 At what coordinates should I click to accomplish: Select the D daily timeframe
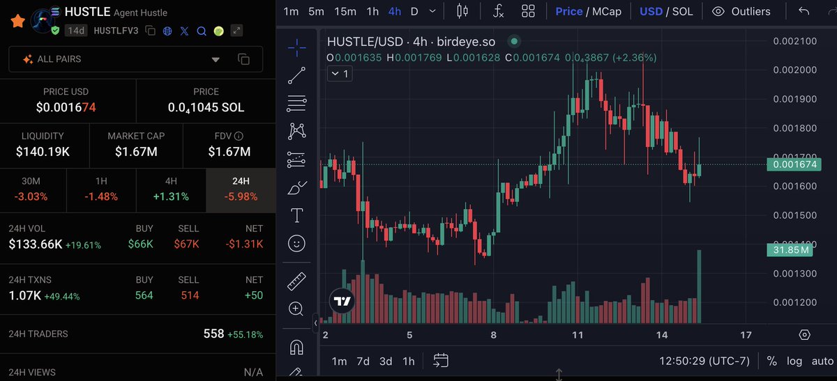[x=414, y=11]
